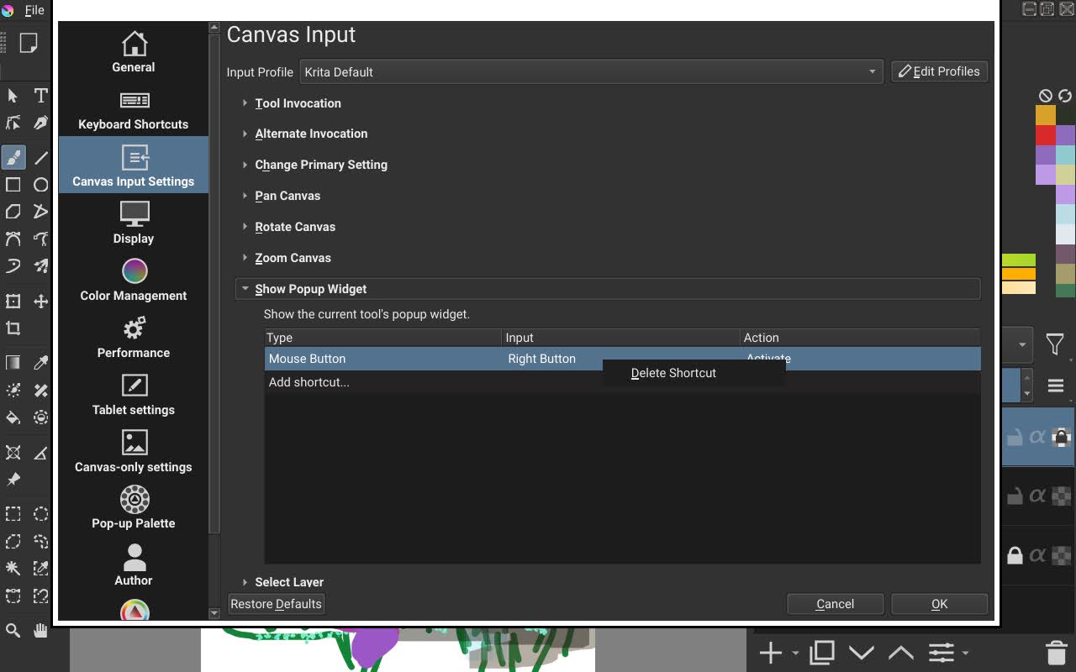Open the File menu
1076x672 pixels.
click(x=34, y=10)
